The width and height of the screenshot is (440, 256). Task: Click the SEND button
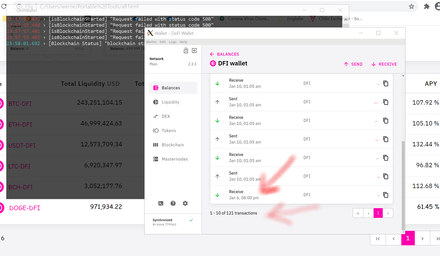pyautogui.click(x=353, y=64)
